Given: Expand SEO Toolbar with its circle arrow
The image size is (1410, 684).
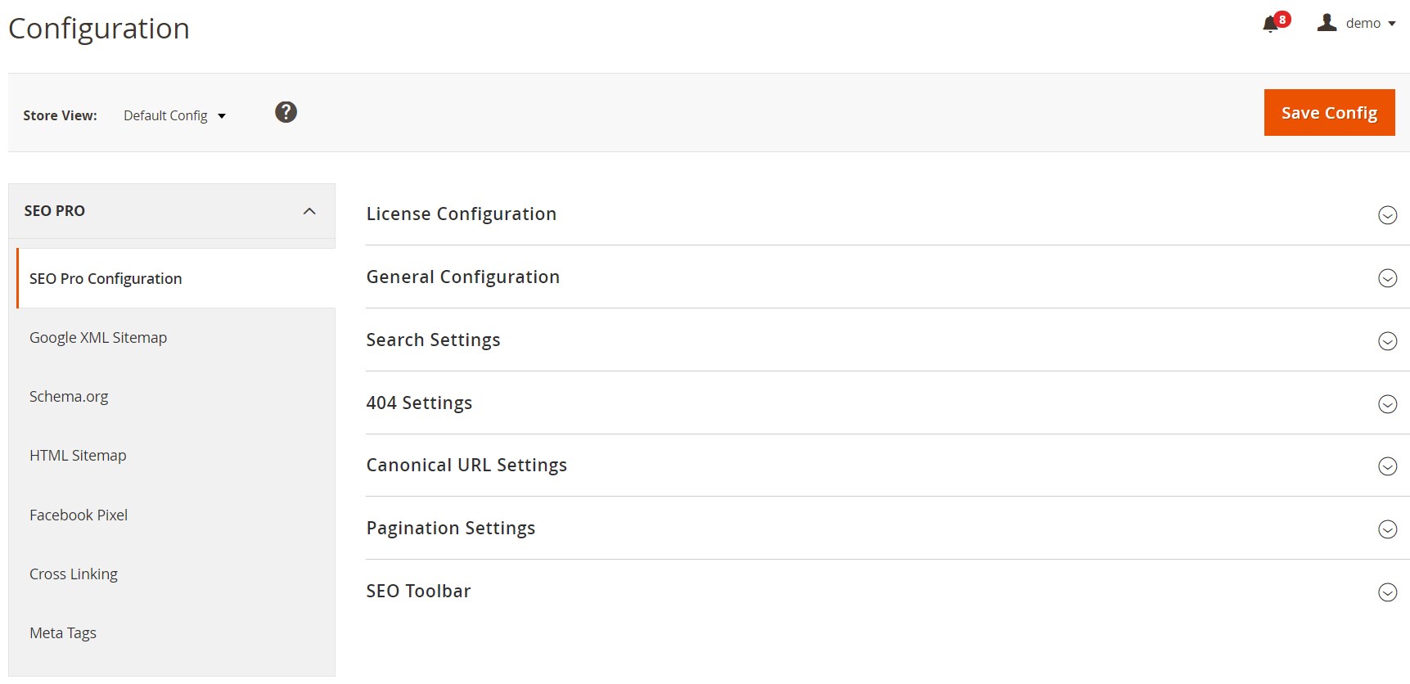Looking at the screenshot, I should tap(1387, 592).
